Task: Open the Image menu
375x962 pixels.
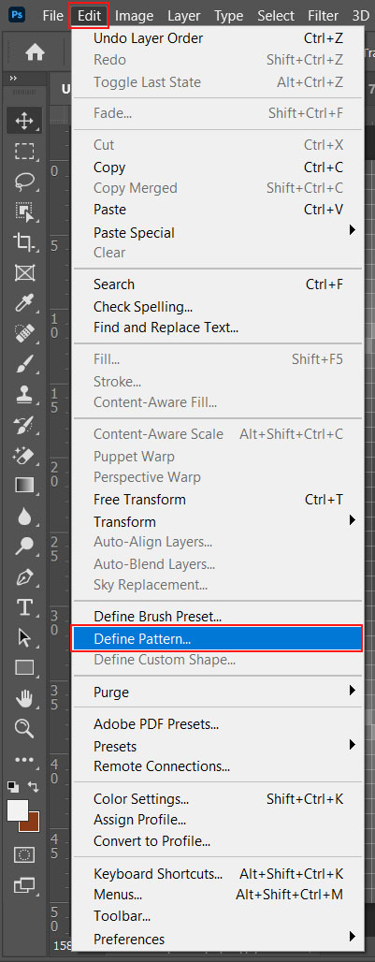Action: 134,15
